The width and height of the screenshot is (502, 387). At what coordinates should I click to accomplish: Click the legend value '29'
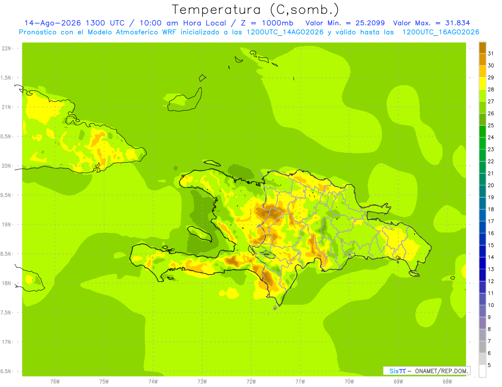click(491, 78)
